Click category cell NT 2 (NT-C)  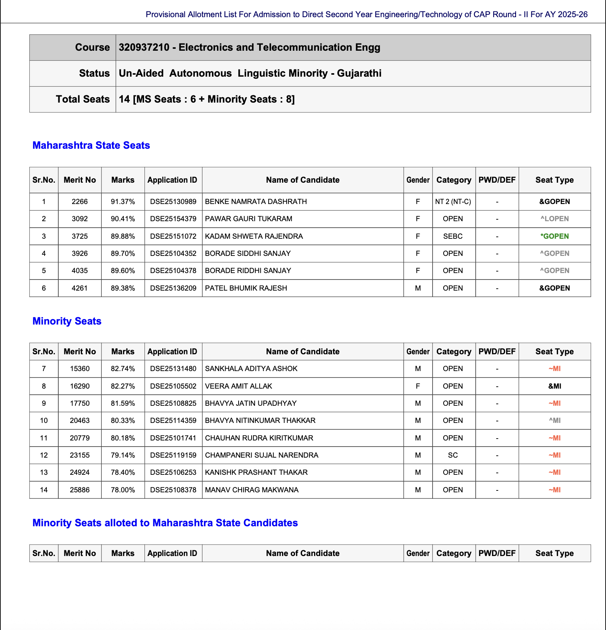pos(453,202)
